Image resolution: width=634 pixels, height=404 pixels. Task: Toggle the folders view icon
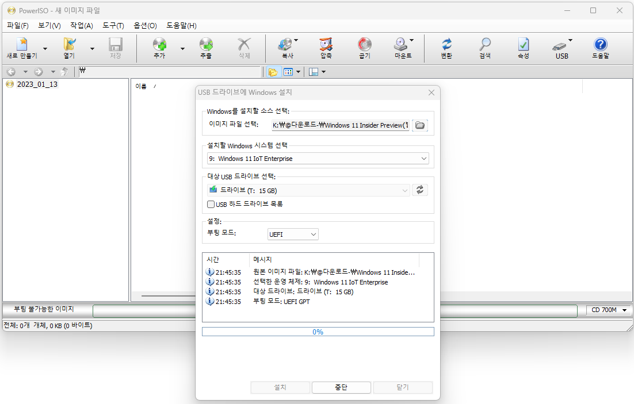273,72
